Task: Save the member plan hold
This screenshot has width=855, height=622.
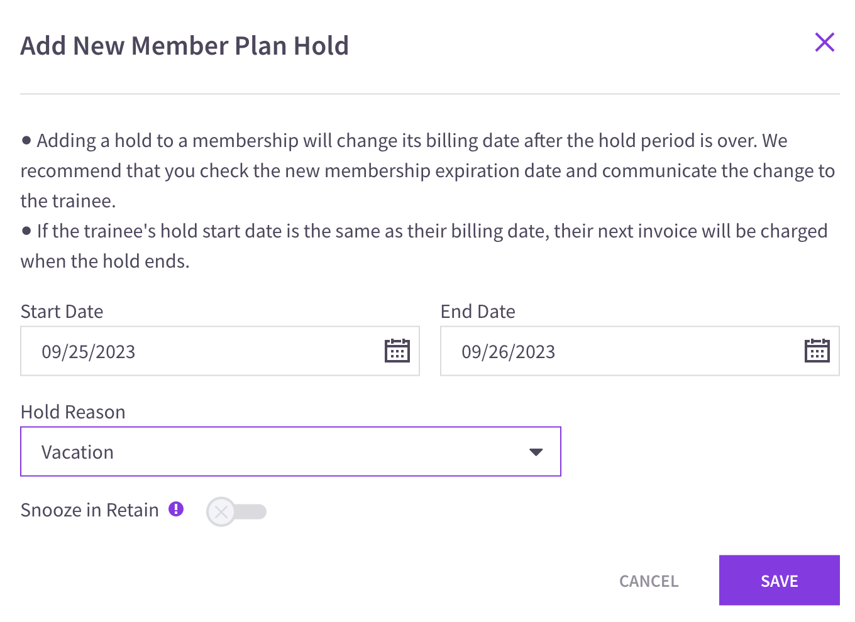Action: (780, 581)
